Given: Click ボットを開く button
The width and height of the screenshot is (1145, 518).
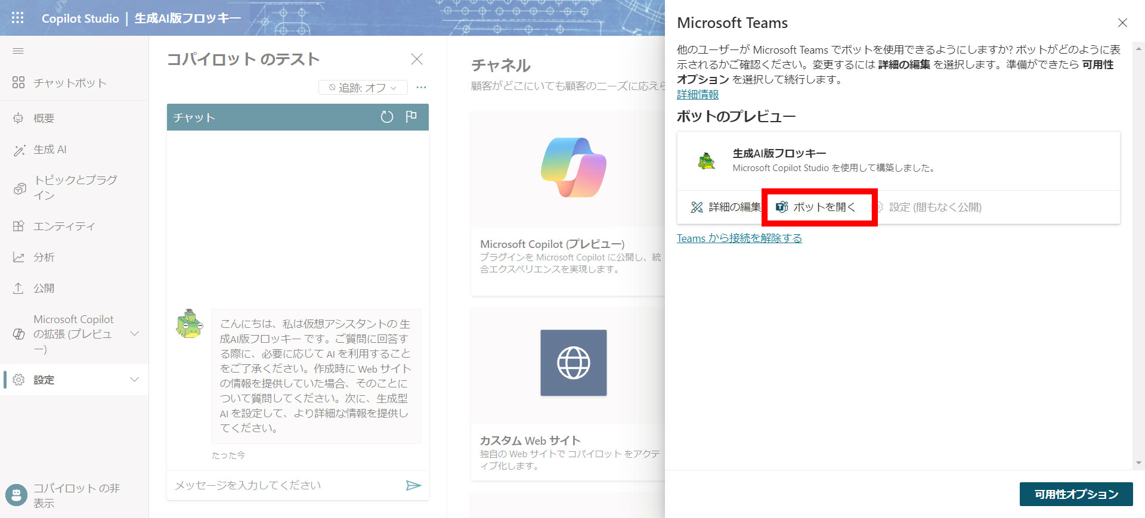Looking at the screenshot, I should 816,207.
